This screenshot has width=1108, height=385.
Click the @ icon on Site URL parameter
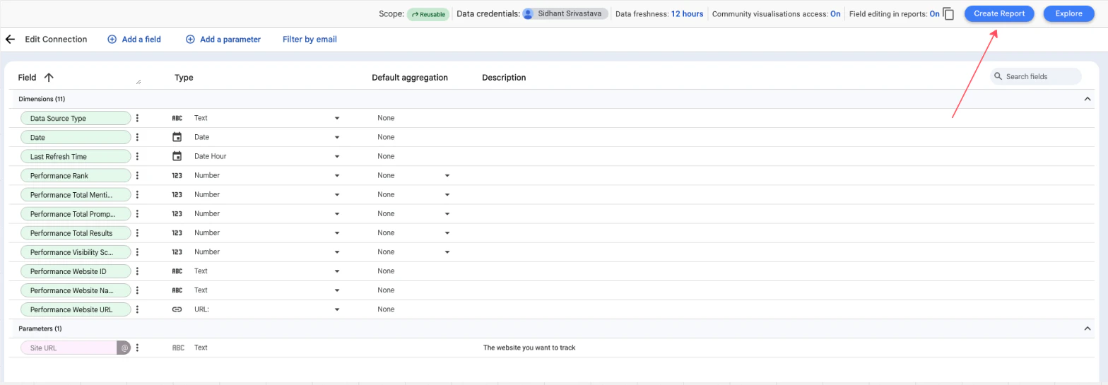point(124,348)
